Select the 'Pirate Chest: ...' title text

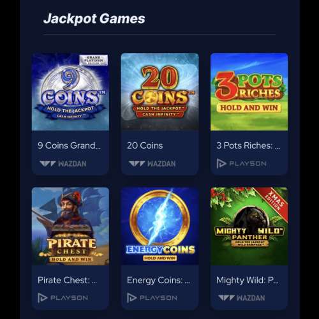point(67,280)
